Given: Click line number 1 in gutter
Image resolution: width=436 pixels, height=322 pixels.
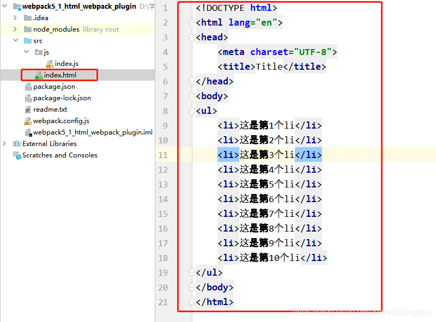Looking at the screenshot, I should pyautogui.click(x=166, y=8).
